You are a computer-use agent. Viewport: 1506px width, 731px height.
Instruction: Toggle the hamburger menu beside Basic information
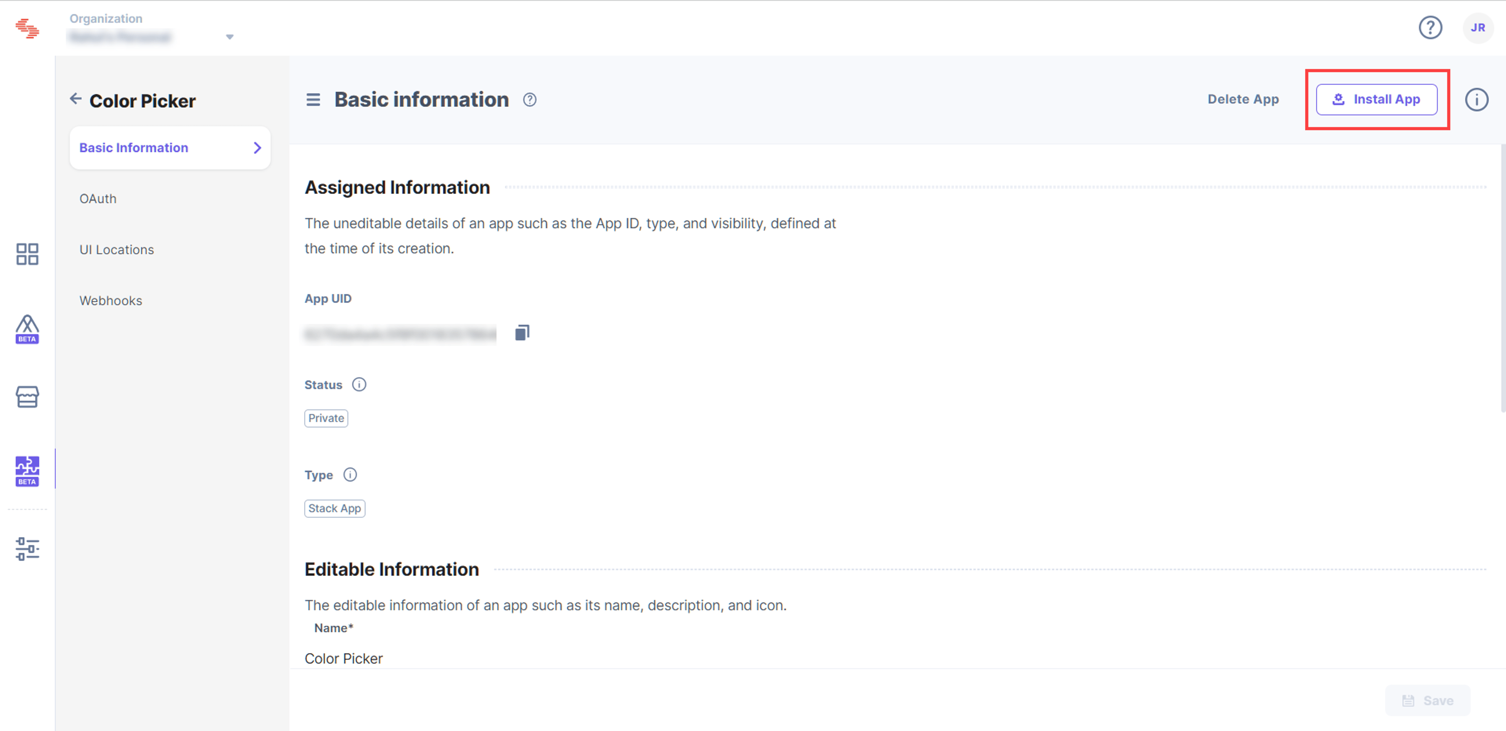[x=313, y=100]
